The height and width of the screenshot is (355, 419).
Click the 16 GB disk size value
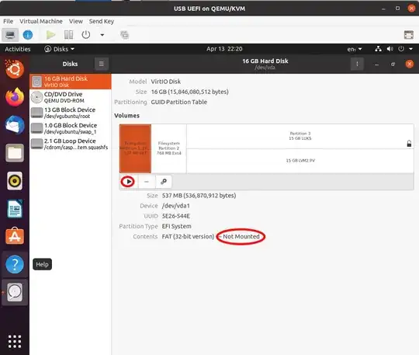tap(190, 92)
